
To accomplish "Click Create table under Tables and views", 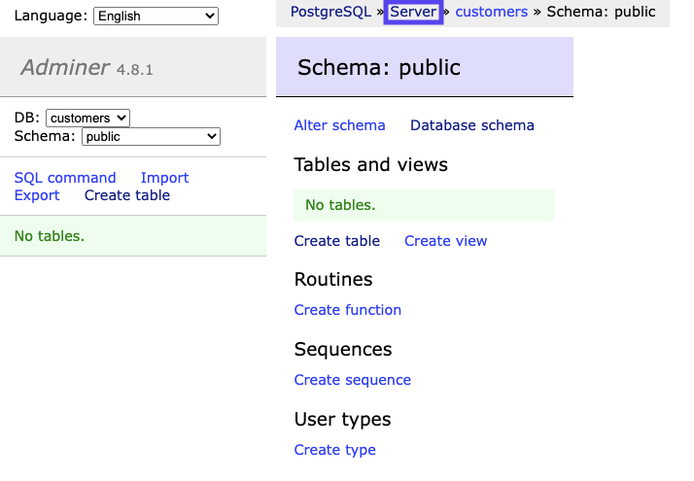I will coord(337,241).
